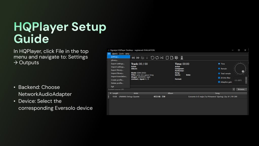Open the Tools menu
The height and width of the screenshot is (146, 259).
[x=121, y=54]
